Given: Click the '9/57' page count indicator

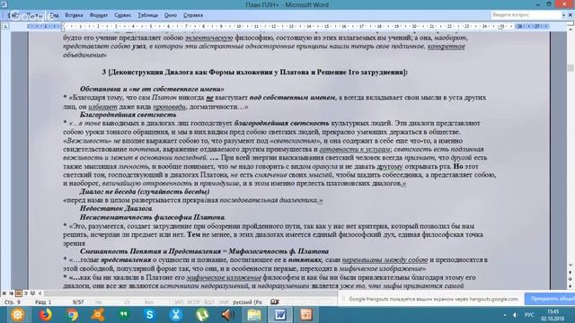Looking at the screenshot, I should pyautogui.click(x=78, y=302).
